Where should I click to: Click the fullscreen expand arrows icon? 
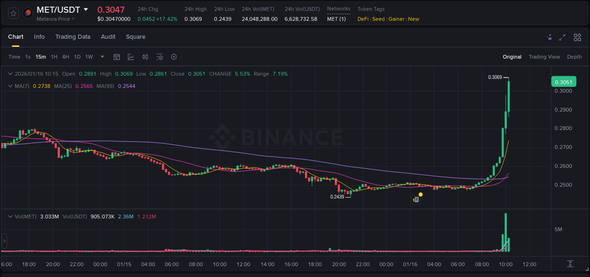point(563,37)
